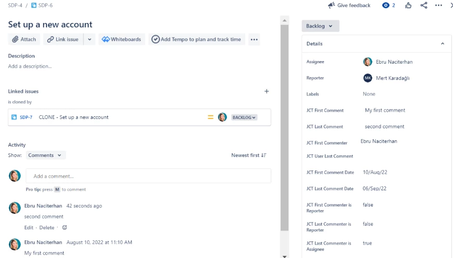Open linked issue SDP-7

[26, 117]
